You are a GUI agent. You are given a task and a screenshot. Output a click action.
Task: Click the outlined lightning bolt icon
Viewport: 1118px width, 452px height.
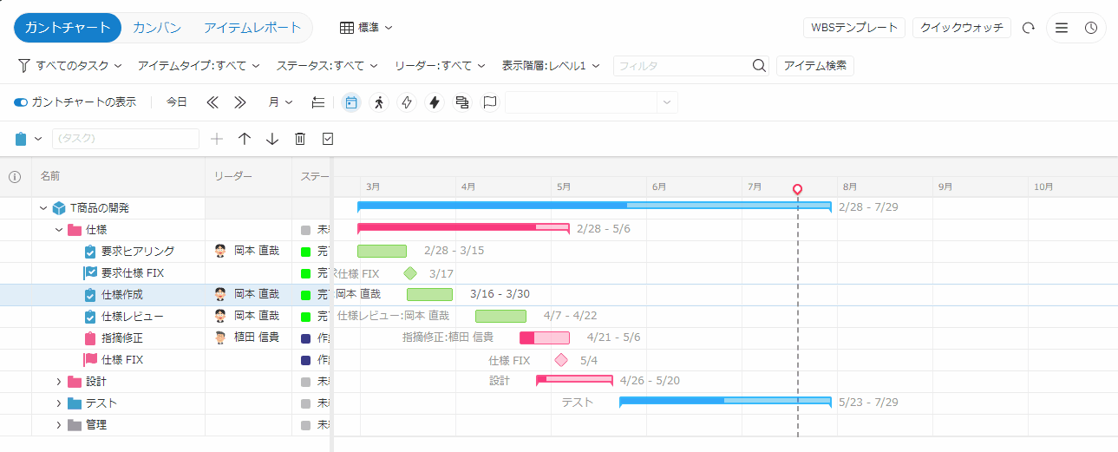tap(407, 102)
